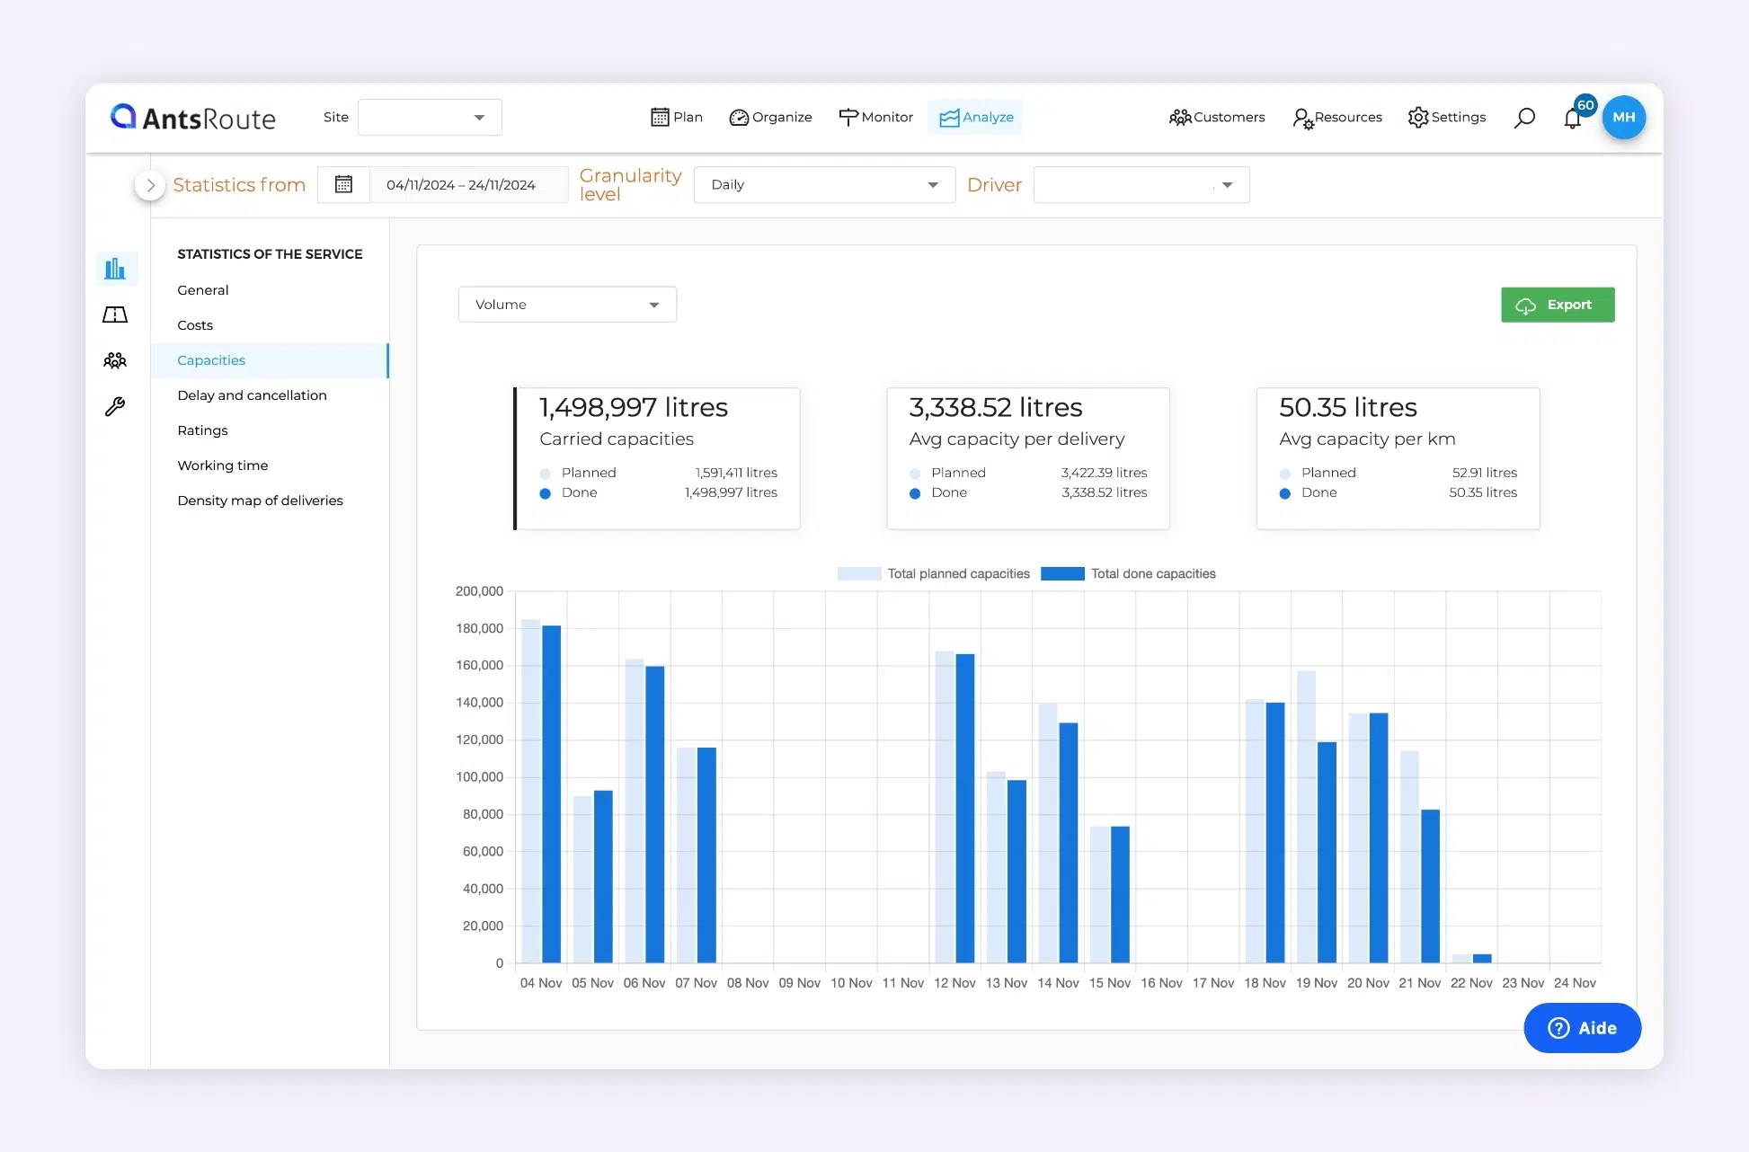Open the Site selector dropdown
The image size is (1749, 1152).
[430, 117]
